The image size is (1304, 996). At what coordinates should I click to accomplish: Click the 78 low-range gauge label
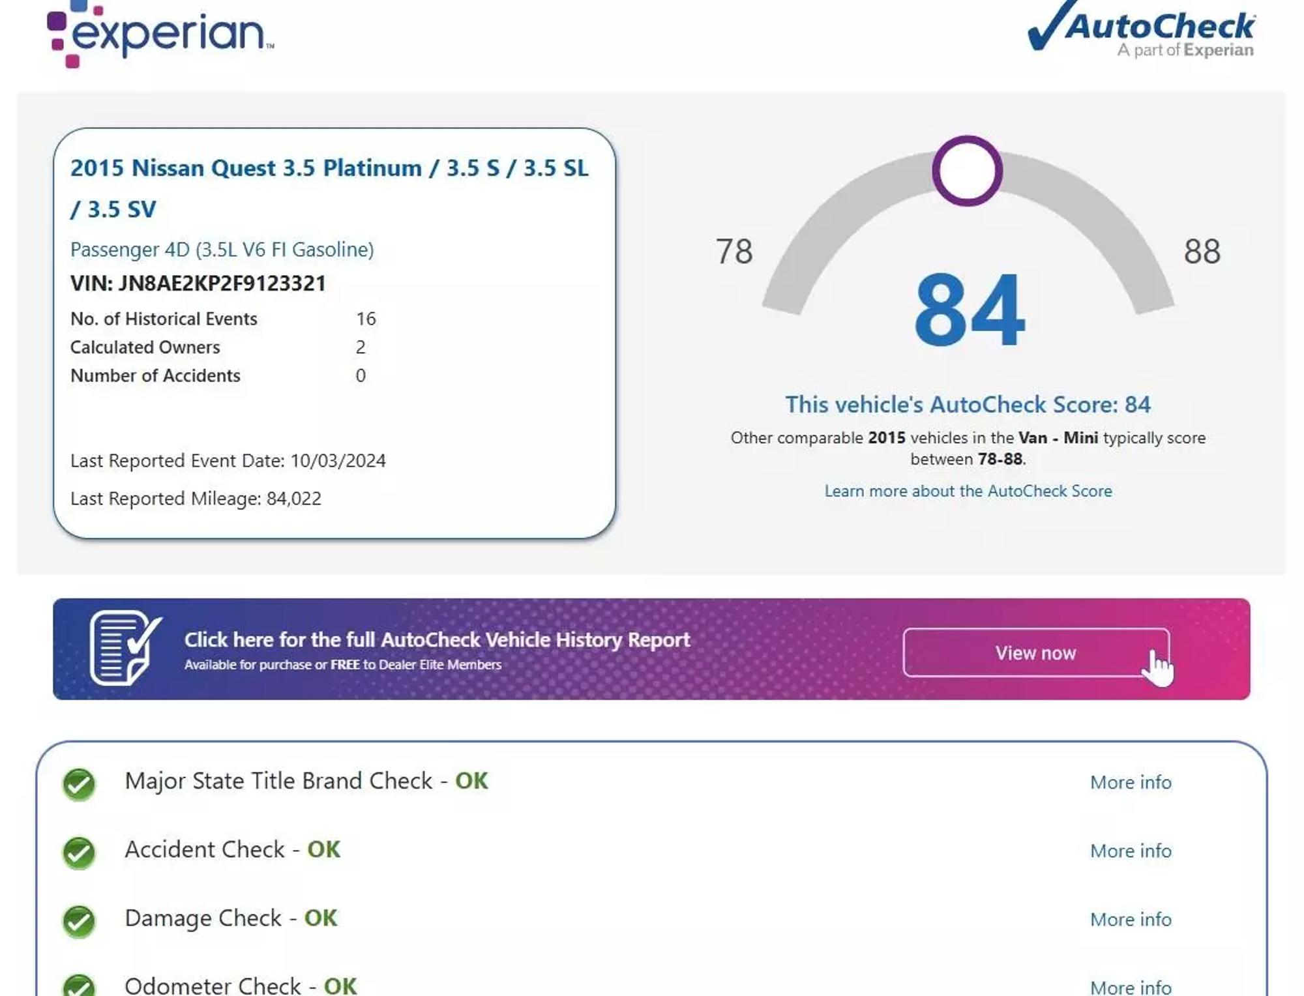[734, 252]
